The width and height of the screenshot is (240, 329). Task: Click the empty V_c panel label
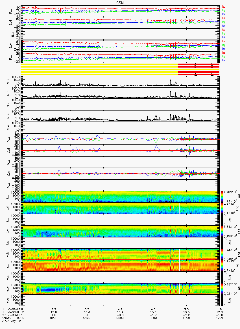pos(8,162)
